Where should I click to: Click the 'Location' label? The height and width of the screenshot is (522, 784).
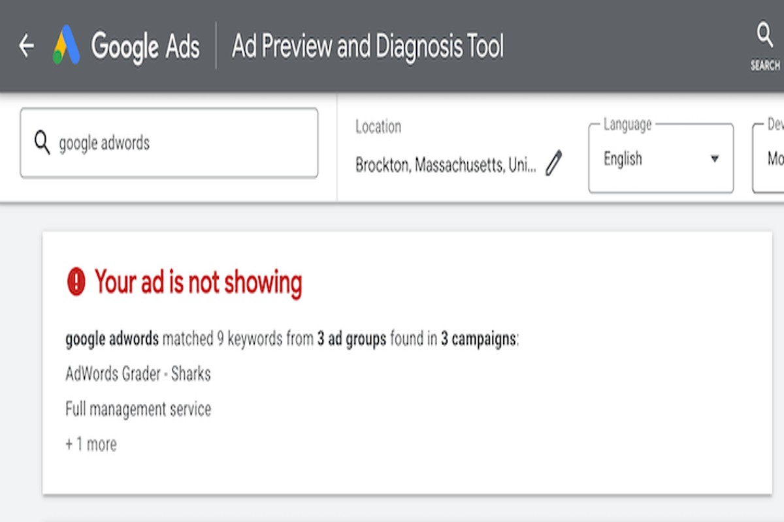378,127
